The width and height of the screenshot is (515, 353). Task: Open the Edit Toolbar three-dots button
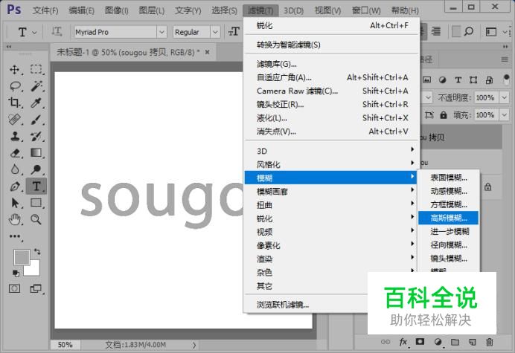coord(14,236)
